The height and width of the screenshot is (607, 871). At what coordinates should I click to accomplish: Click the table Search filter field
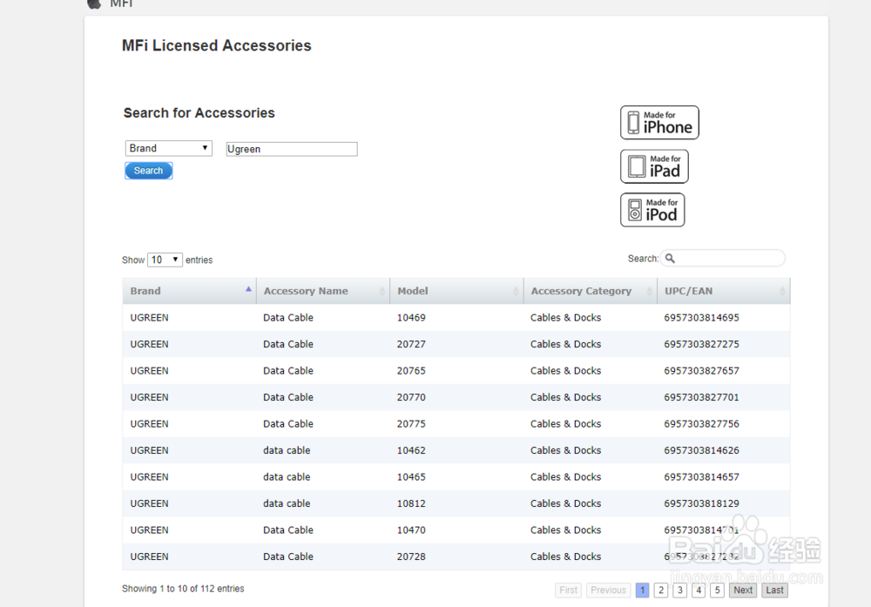pyautogui.click(x=723, y=259)
